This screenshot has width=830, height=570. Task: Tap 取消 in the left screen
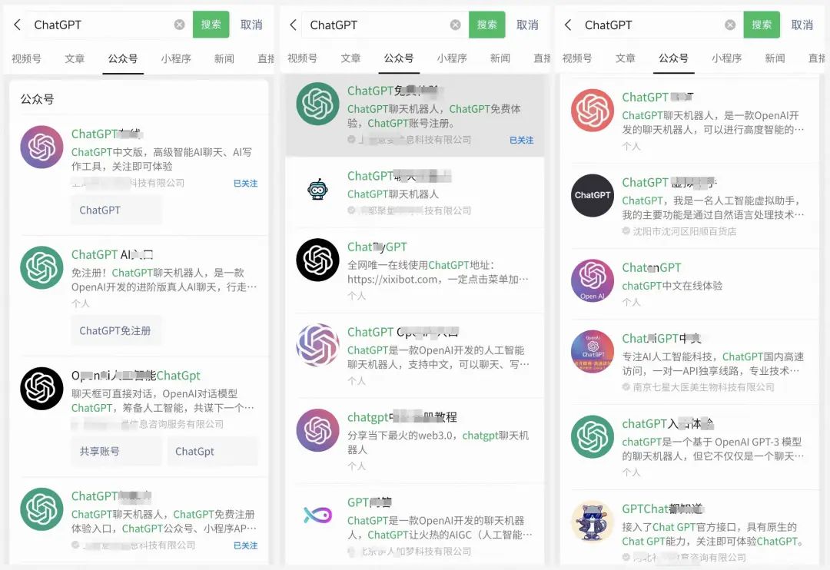tap(251, 25)
